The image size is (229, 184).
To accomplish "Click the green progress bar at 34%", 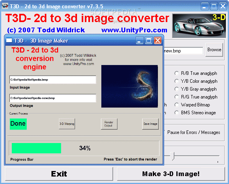I will click(x=37, y=148).
